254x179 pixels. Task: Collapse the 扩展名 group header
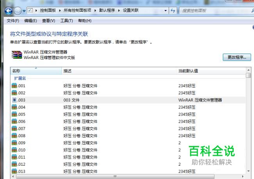coord(20,79)
